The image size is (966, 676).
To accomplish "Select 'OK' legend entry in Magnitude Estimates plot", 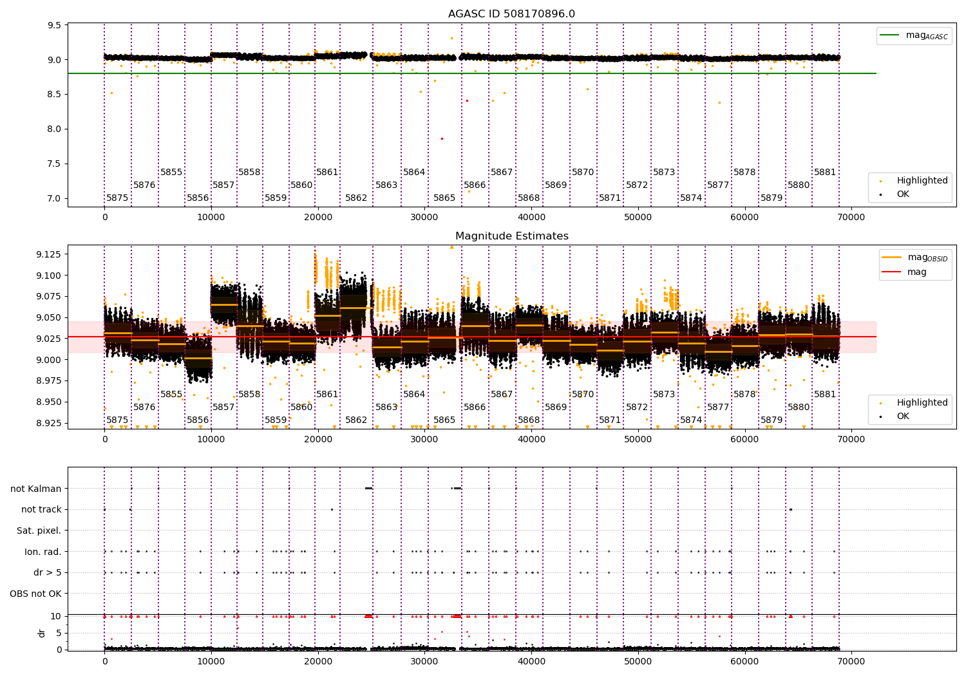I will [903, 416].
